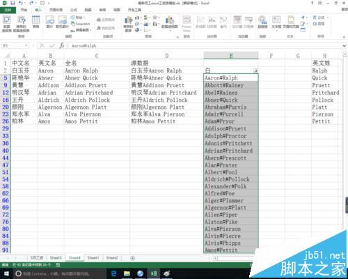The image size is (348, 279).
Task: Open the Windows Start menu
Action: [x=6, y=273]
